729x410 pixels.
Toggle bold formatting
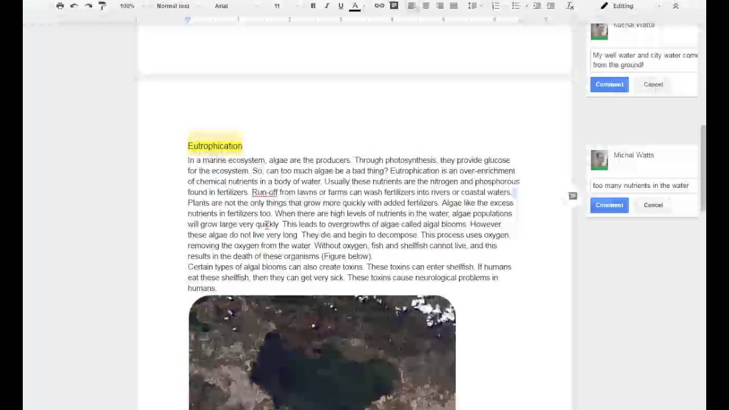313,6
